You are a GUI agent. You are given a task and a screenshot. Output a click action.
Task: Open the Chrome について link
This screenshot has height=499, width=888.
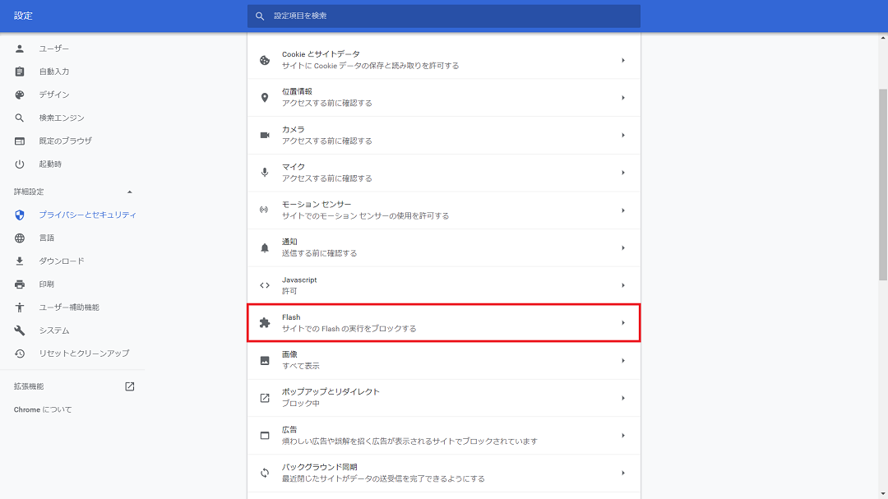coord(43,409)
